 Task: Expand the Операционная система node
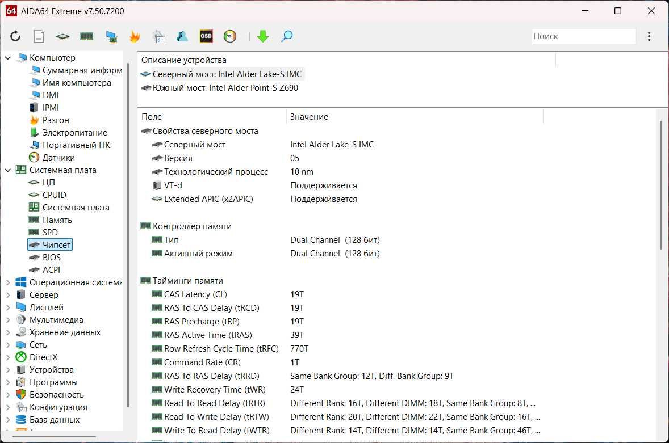[x=8, y=282]
